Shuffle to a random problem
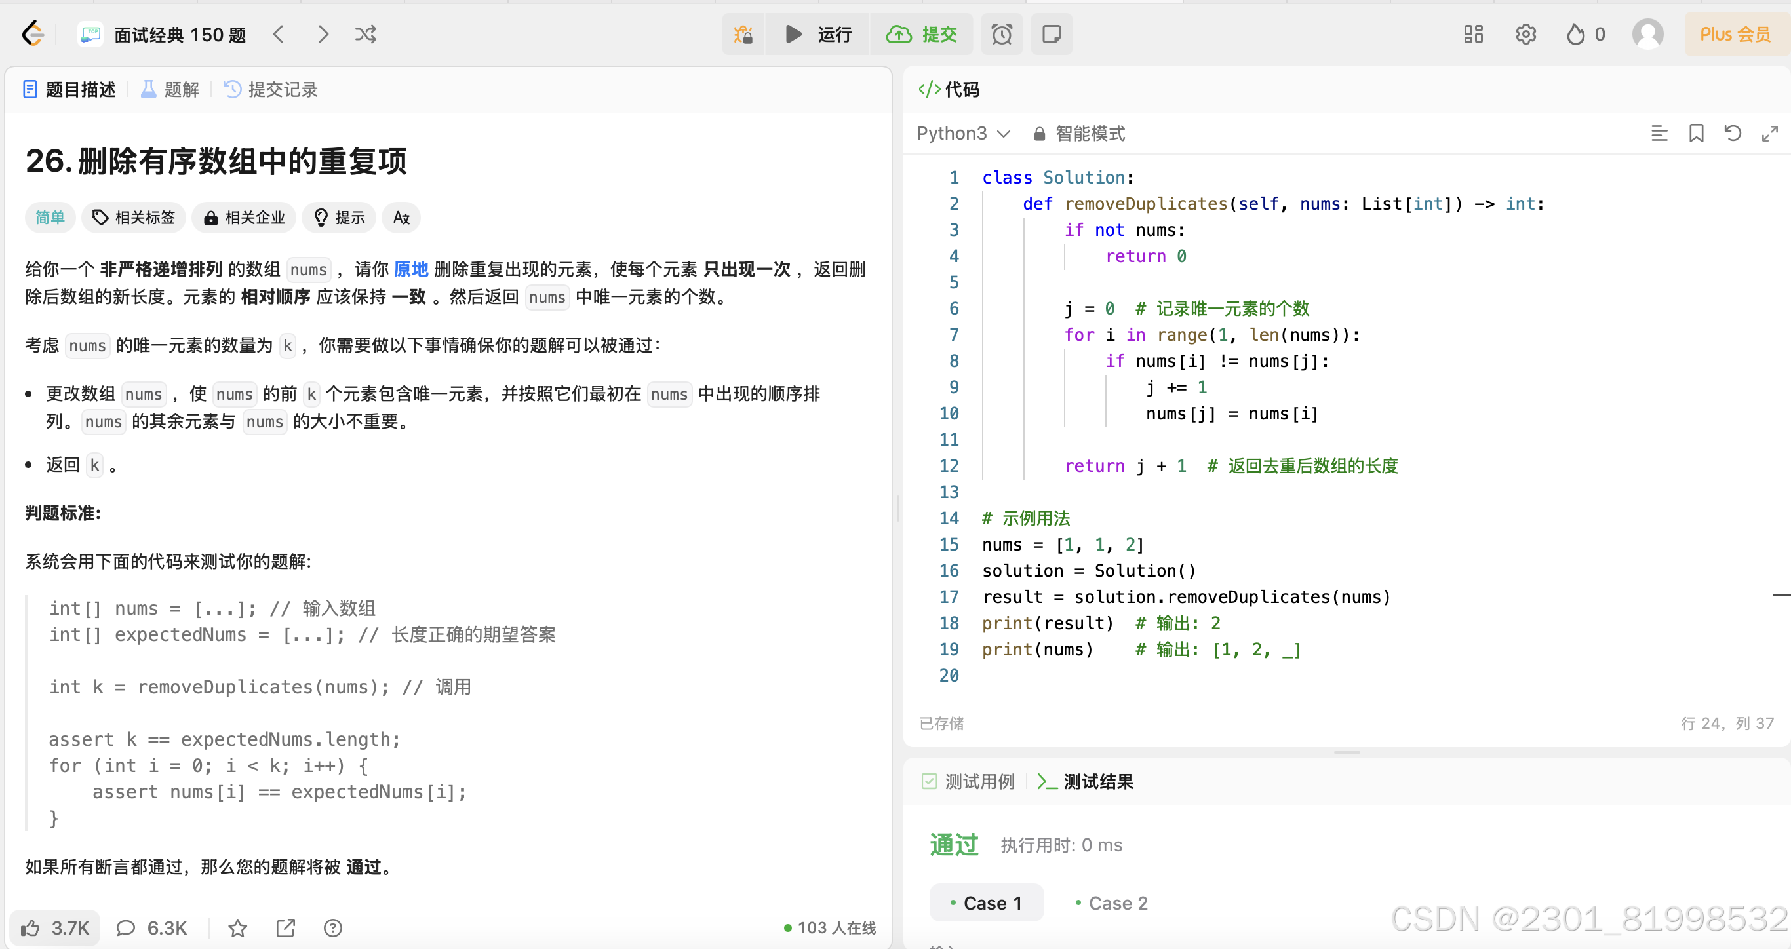This screenshot has width=1791, height=949. point(366,34)
